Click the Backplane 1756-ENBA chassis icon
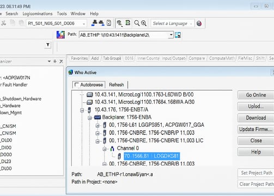 [x=98, y=118]
